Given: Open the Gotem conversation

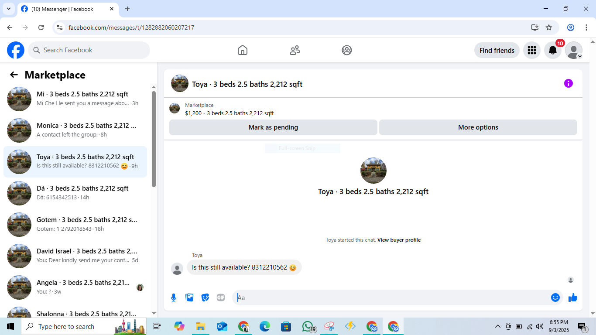Looking at the screenshot, I should tap(75, 225).
